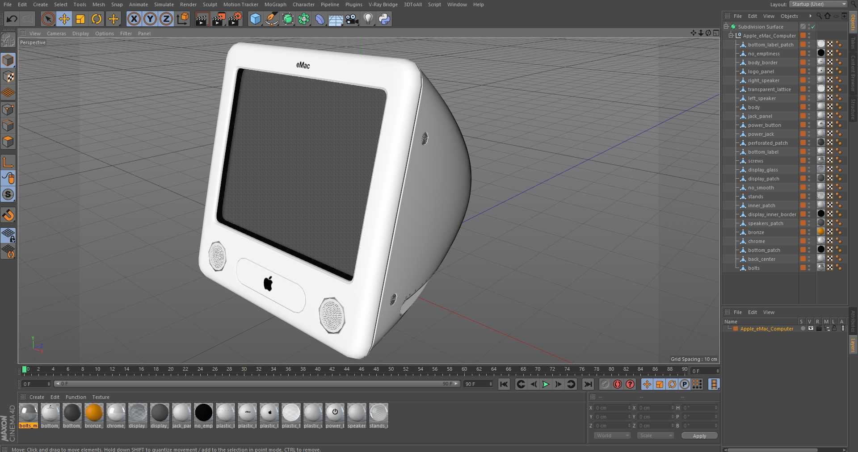Open the Mesh menu
The height and width of the screenshot is (452, 858).
(x=99, y=4)
